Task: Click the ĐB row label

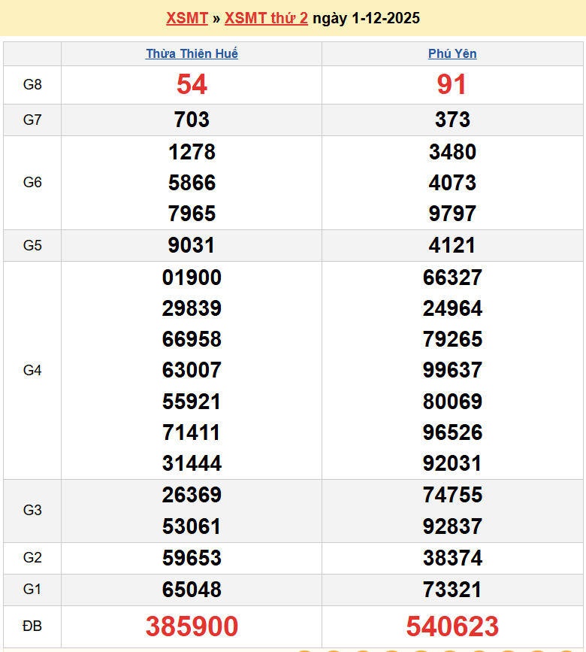Action: pyautogui.click(x=32, y=626)
